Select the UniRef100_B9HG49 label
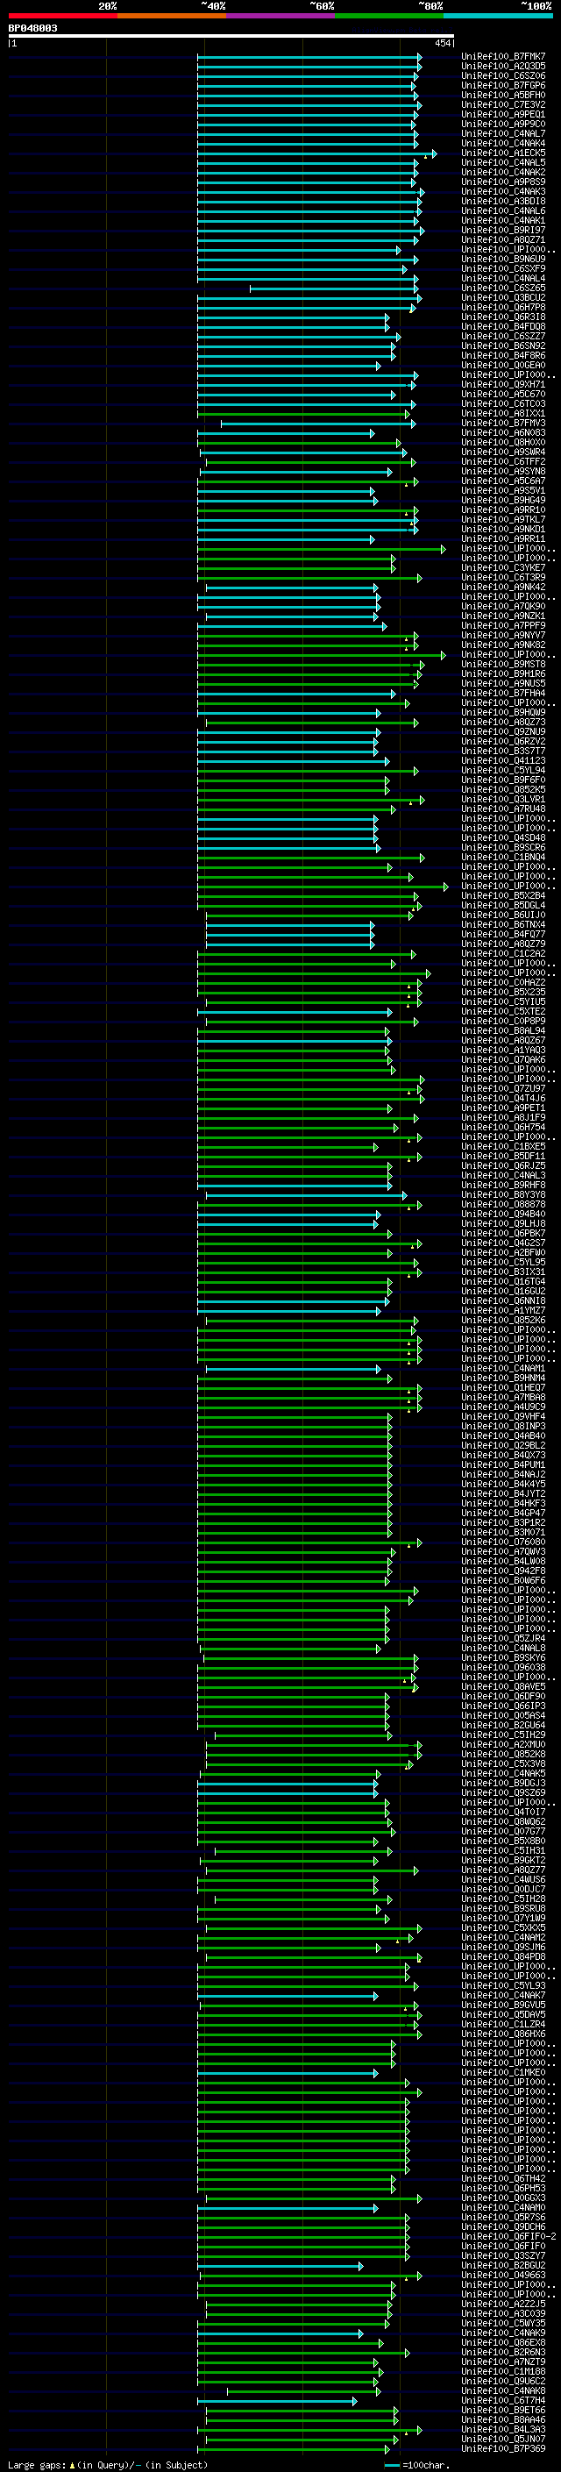Viewport: 561px width, 2472px height. pyautogui.click(x=503, y=500)
